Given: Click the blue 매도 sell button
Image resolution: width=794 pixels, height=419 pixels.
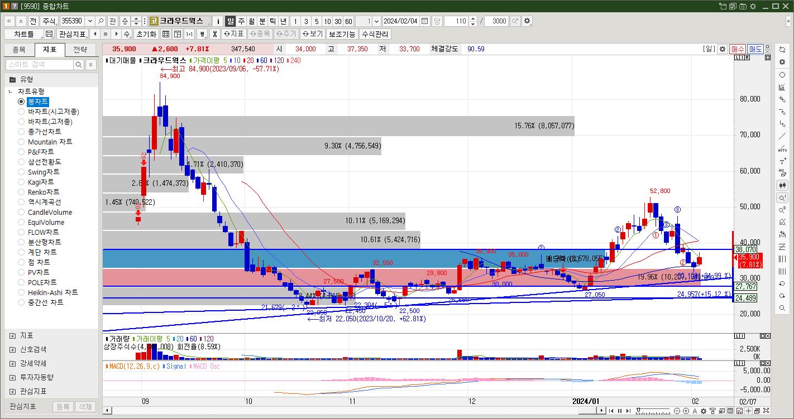Looking at the screenshot, I should tap(755, 49).
